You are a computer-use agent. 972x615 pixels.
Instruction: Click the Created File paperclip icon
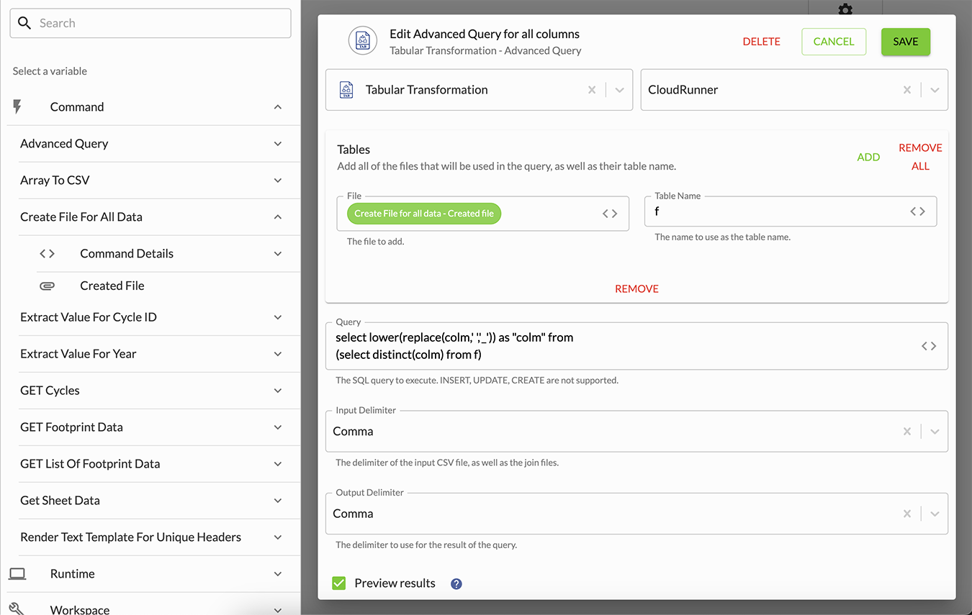tap(47, 286)
